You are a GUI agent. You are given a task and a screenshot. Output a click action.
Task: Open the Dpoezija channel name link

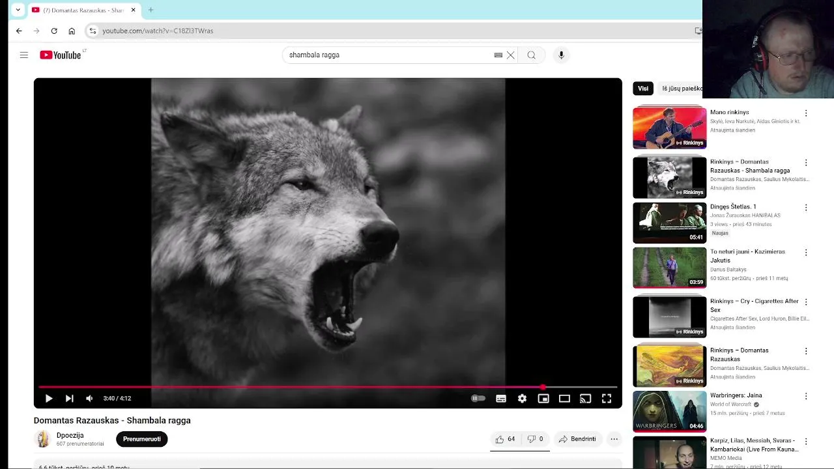coord(70,435)
